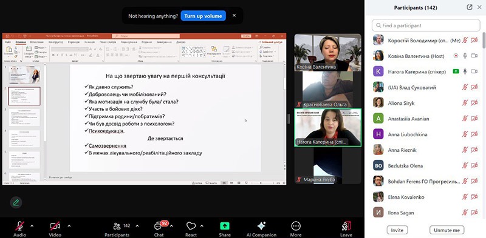Toggle muted microphone icon for Aliona Siryk
Viewport: 486px width, 238px height.
click(x=465, y=103)
